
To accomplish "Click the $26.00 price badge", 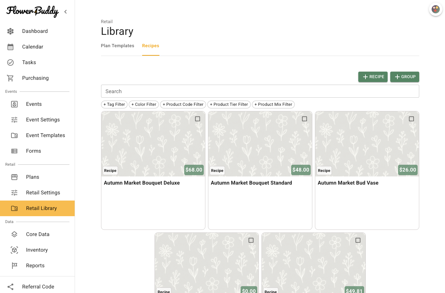I will pos(408,170).
